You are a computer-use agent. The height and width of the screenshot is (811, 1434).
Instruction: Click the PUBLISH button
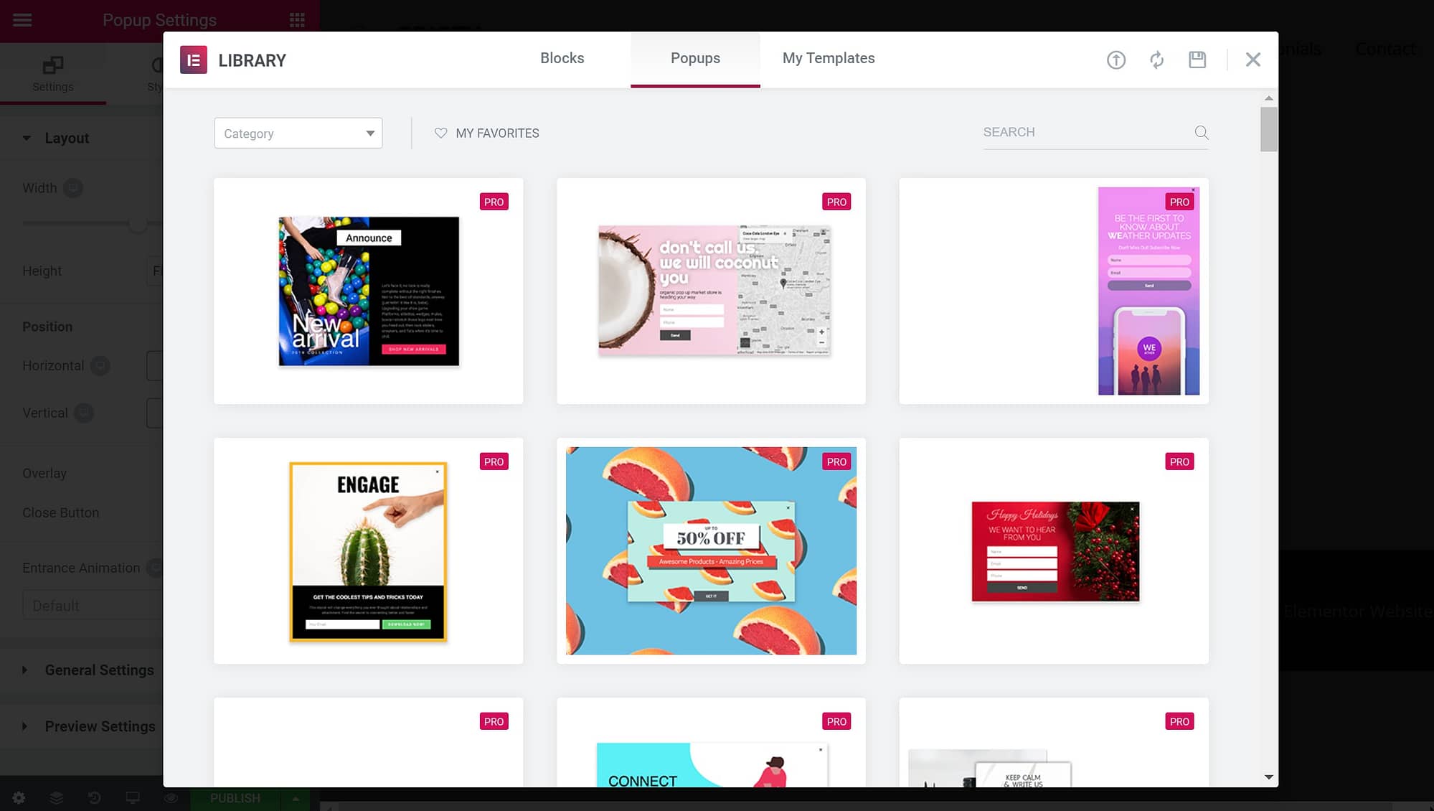pyautogui.click(x=235, y=798)
